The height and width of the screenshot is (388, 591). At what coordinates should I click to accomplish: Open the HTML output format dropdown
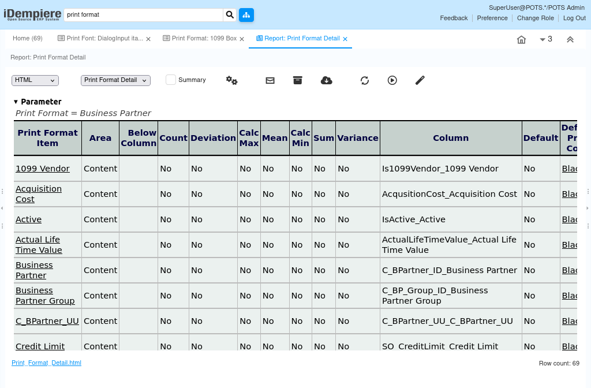[35, 80]
